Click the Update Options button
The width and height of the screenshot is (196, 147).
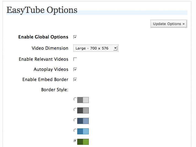[x=169, y=24]
